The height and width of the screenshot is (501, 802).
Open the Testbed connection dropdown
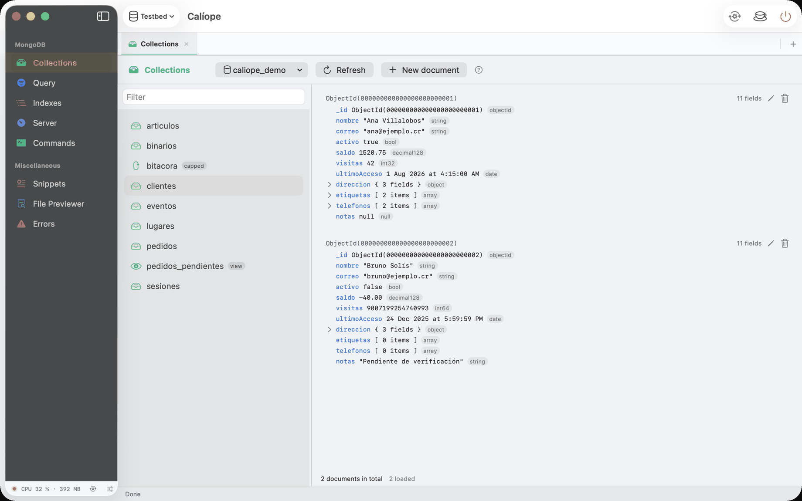coord(152,17)
